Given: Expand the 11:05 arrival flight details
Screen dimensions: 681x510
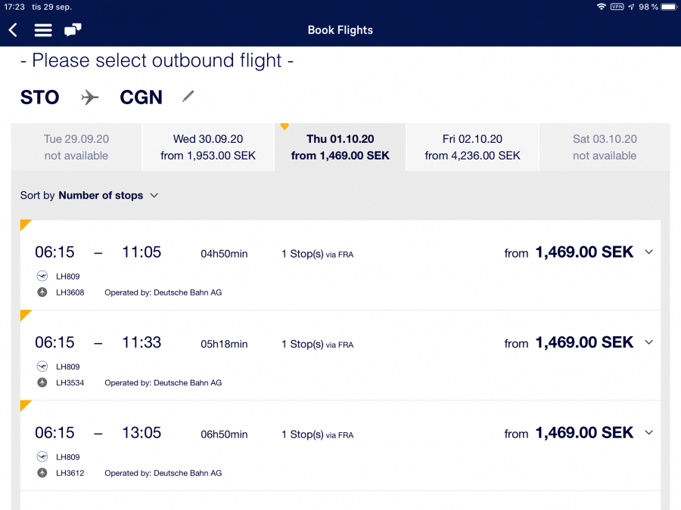Looking at the screenshot, I should (648, 252).
